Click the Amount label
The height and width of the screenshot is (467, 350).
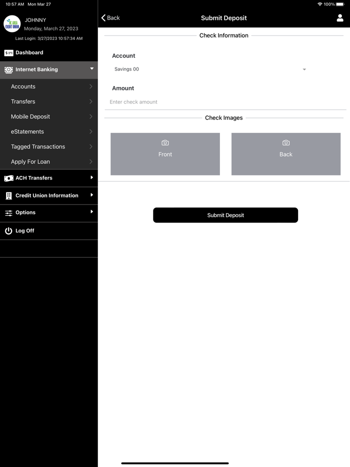(123, 88)
